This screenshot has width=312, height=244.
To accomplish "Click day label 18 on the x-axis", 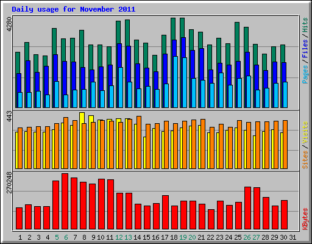I will point(174,237).
